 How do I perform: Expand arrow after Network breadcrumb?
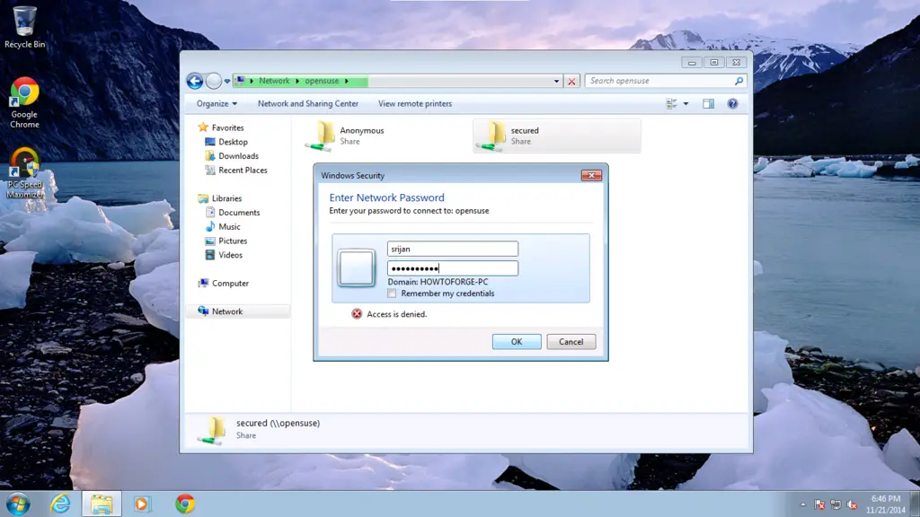297,81
